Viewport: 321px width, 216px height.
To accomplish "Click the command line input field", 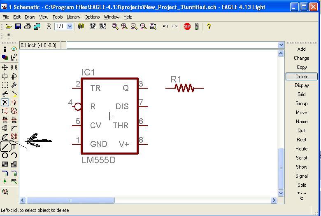I will (x=172, y=45).
